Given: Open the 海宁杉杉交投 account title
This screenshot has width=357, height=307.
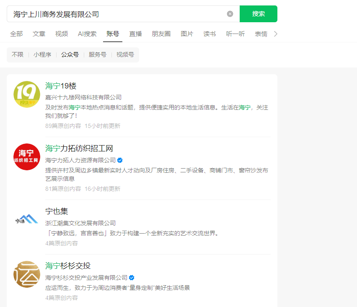Looking at the screenshot, I should [x=68, y=266].
